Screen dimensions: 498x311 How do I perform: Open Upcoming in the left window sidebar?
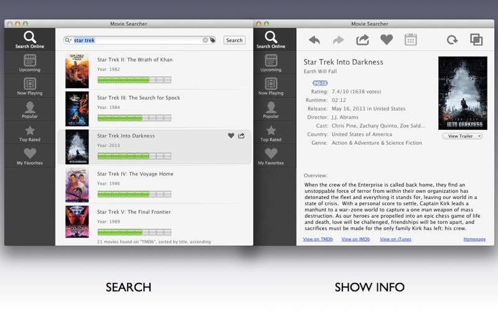point(29,63)
